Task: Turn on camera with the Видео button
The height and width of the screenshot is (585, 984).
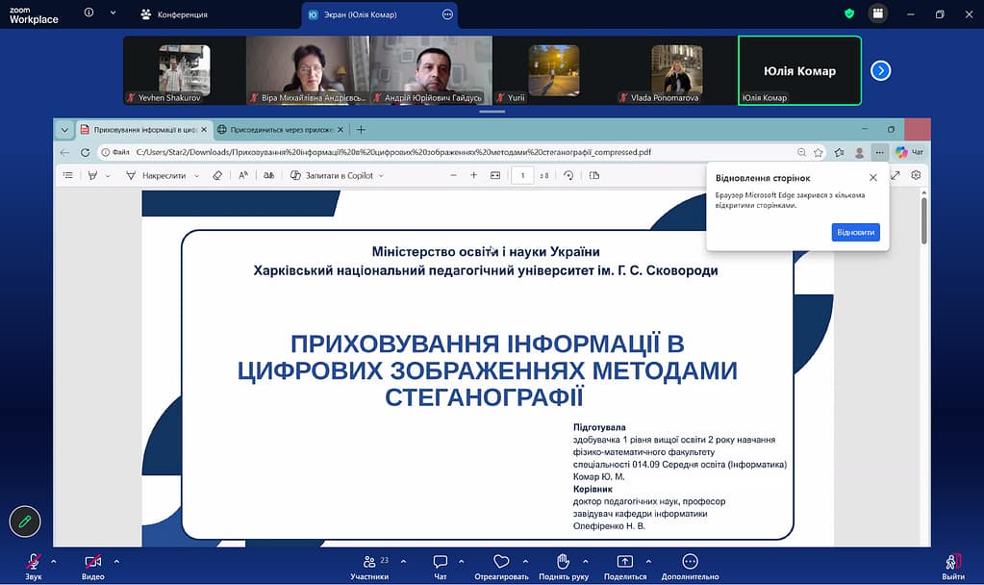Action: [x=92, y=562]
